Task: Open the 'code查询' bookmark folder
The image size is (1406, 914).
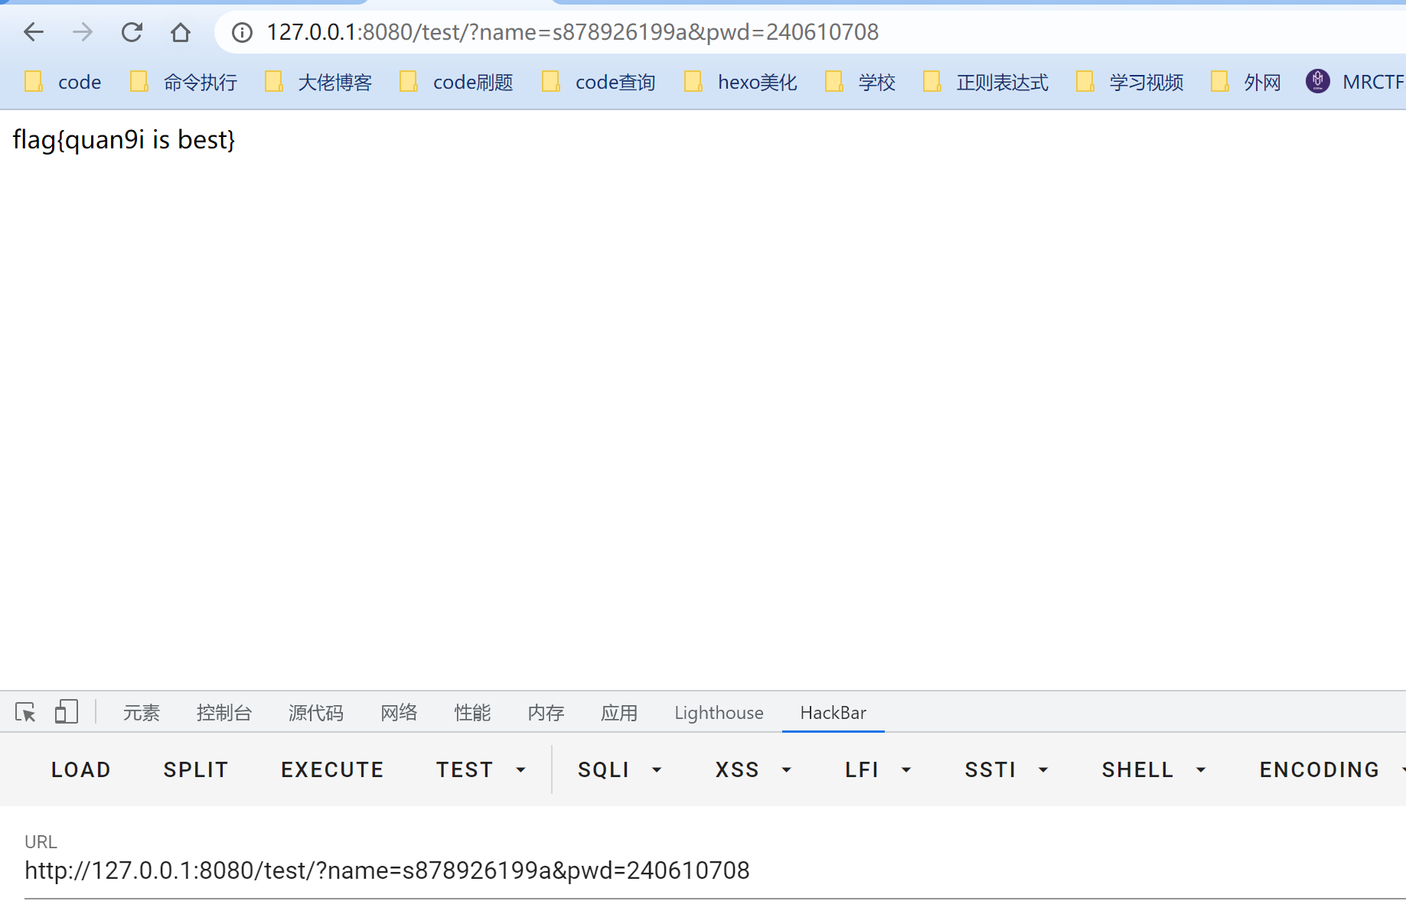Action: 598,82
